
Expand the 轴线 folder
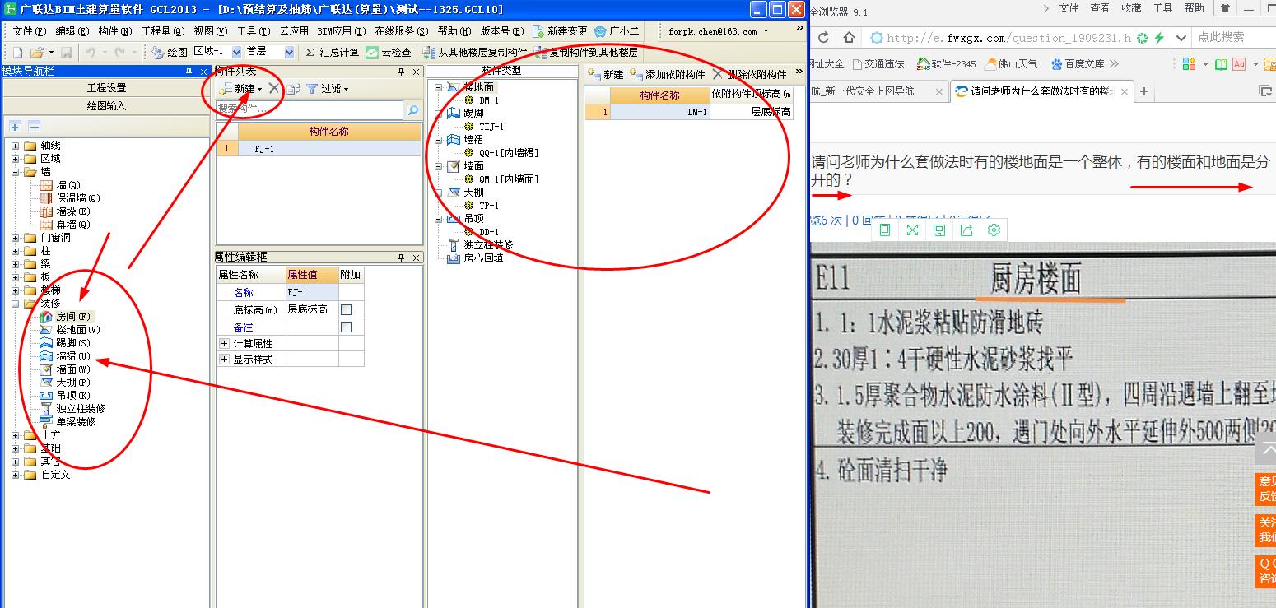(16, 146)
